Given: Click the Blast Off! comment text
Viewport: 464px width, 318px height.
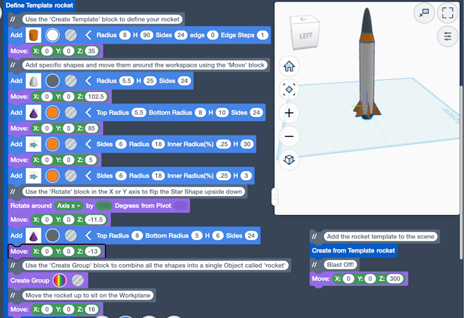Looking at the screenshot, I should pyautogui.click(x=340, y=265).
